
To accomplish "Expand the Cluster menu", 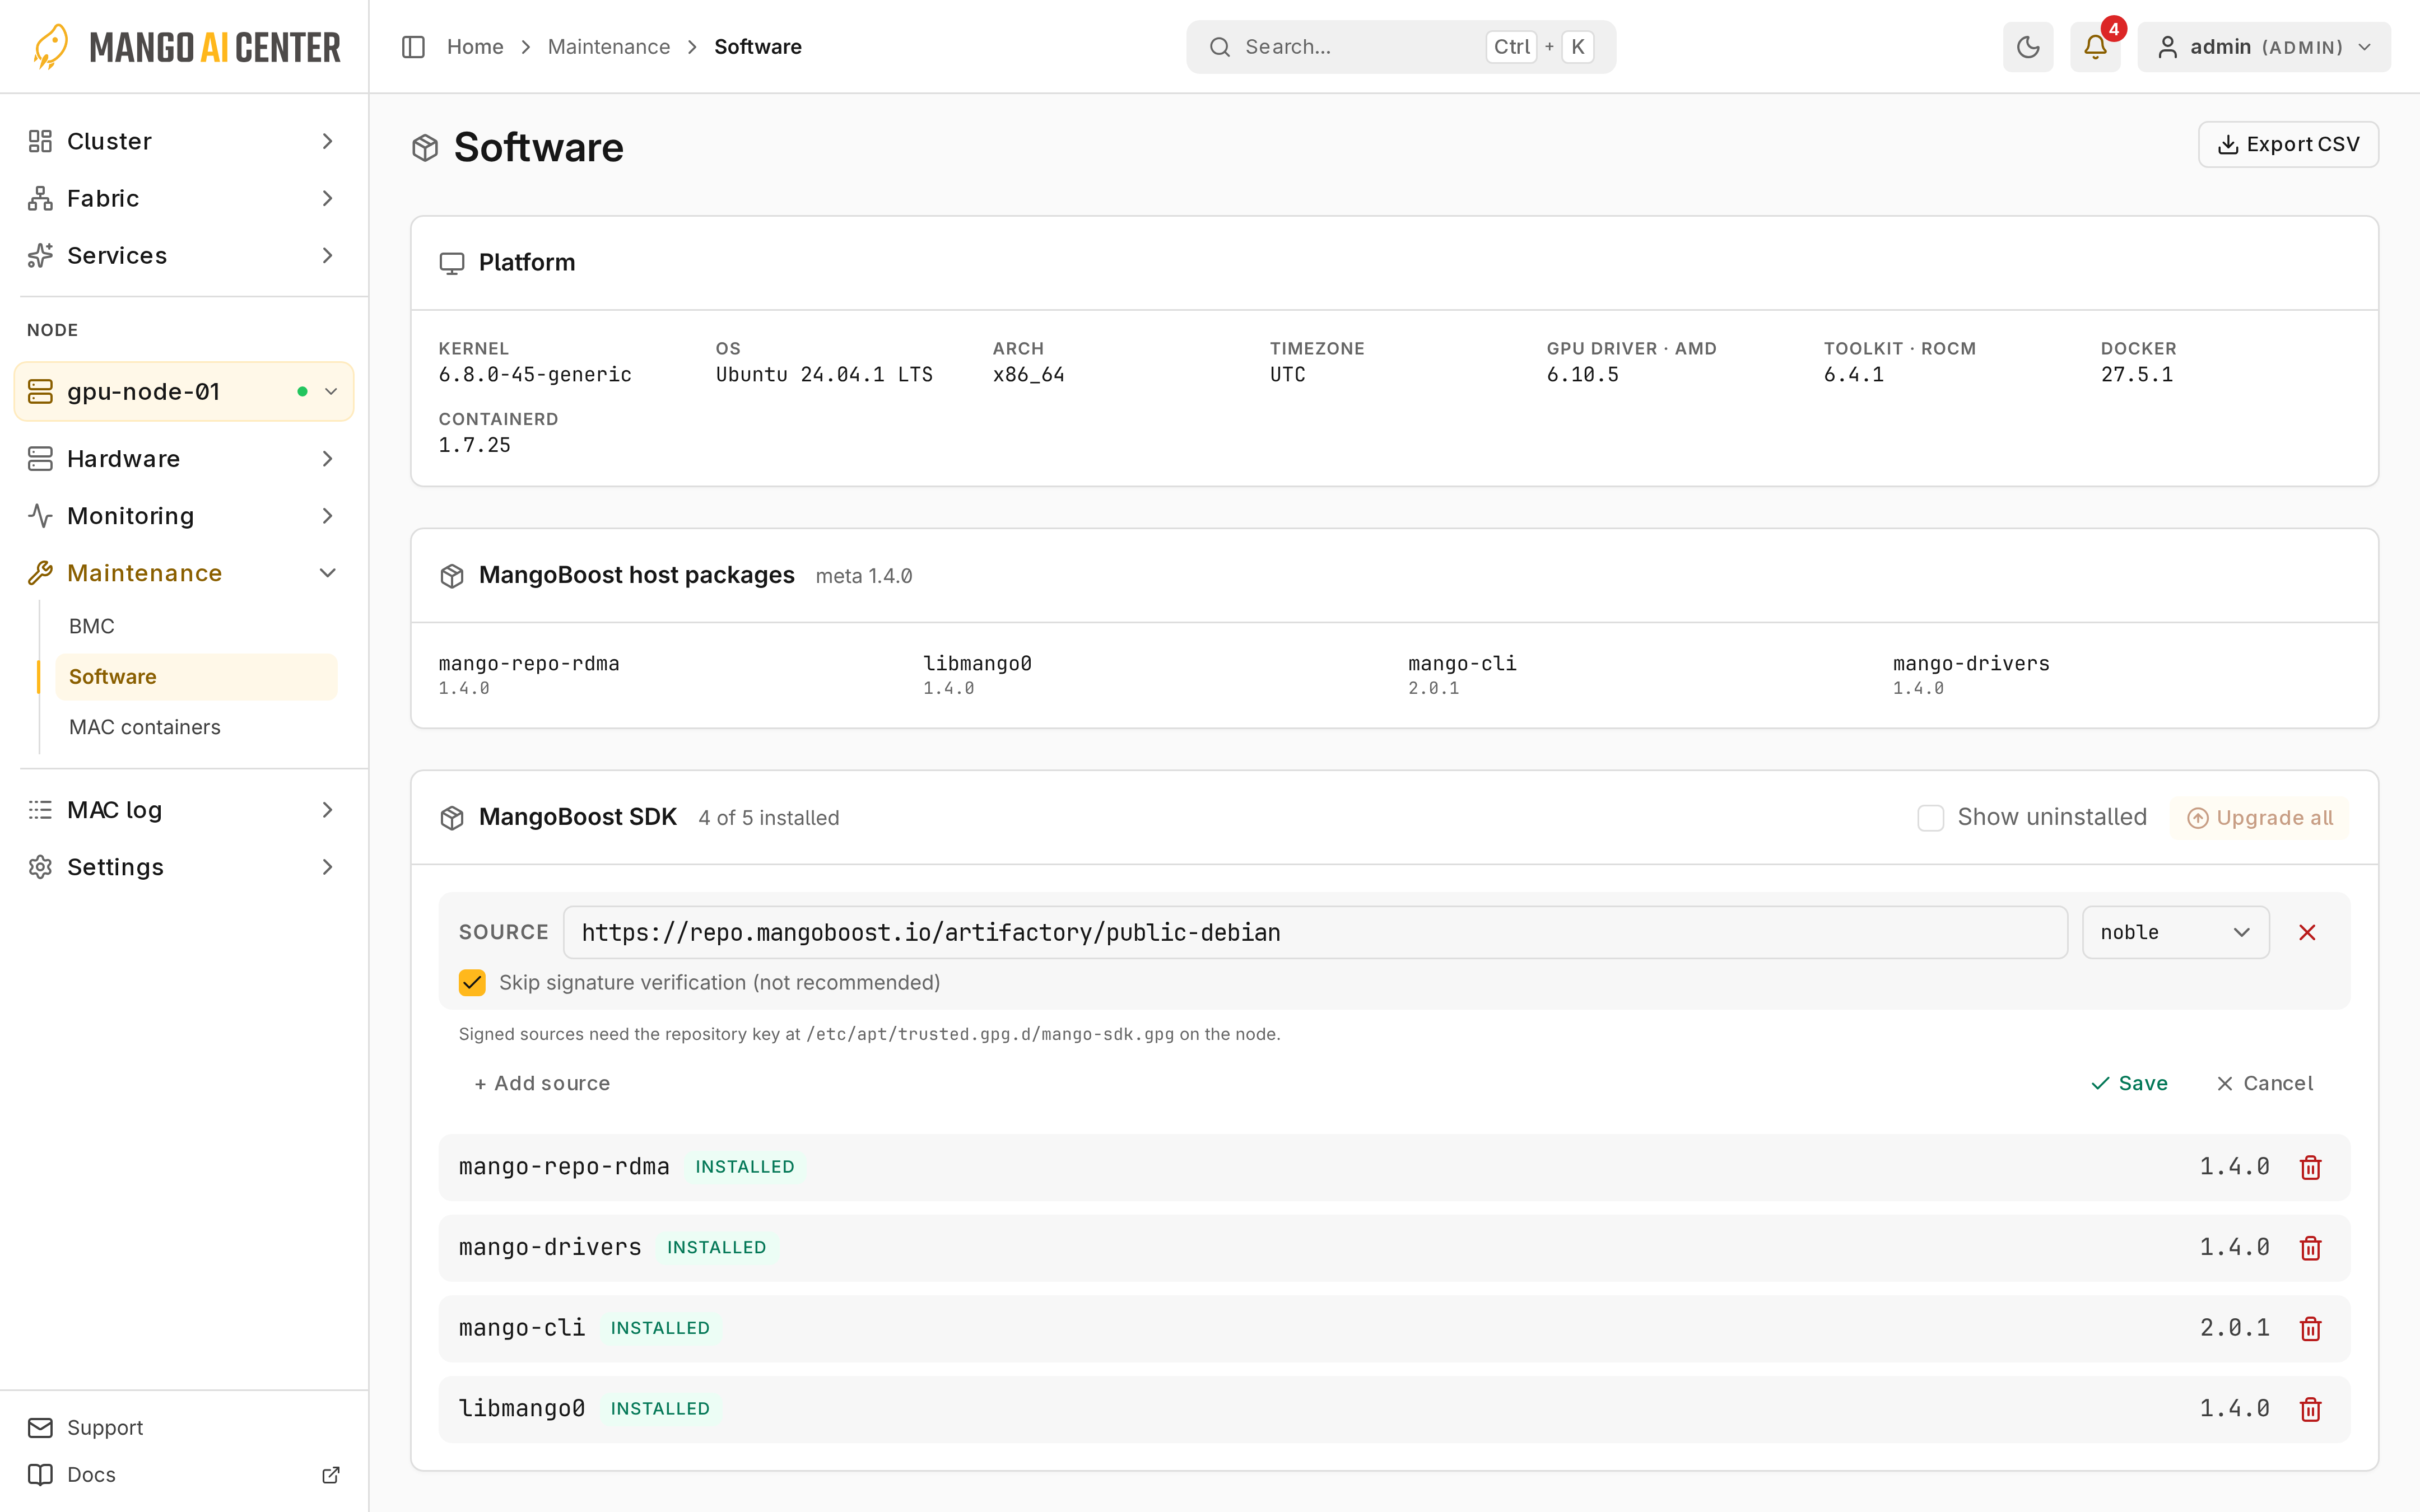I will (184, 141).
